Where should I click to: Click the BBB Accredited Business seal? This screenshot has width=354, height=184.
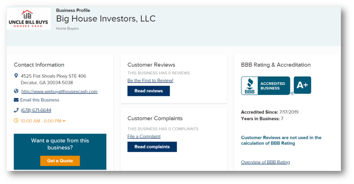(x=265, y=86)
